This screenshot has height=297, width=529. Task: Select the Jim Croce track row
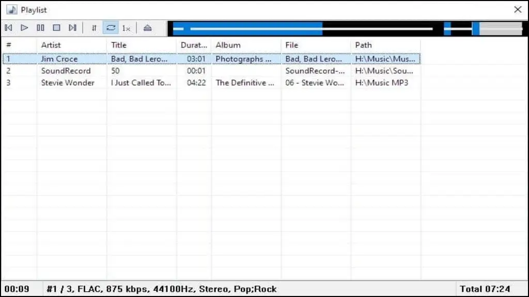pyautogui.click(x=211, y=59)
